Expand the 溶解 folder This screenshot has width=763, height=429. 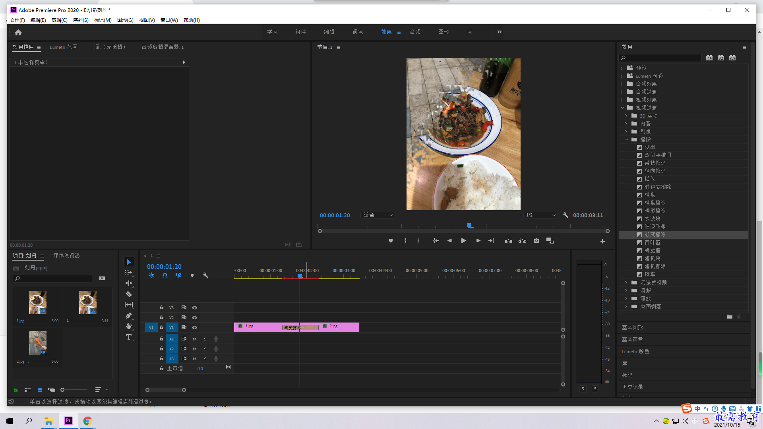(627, 290)
